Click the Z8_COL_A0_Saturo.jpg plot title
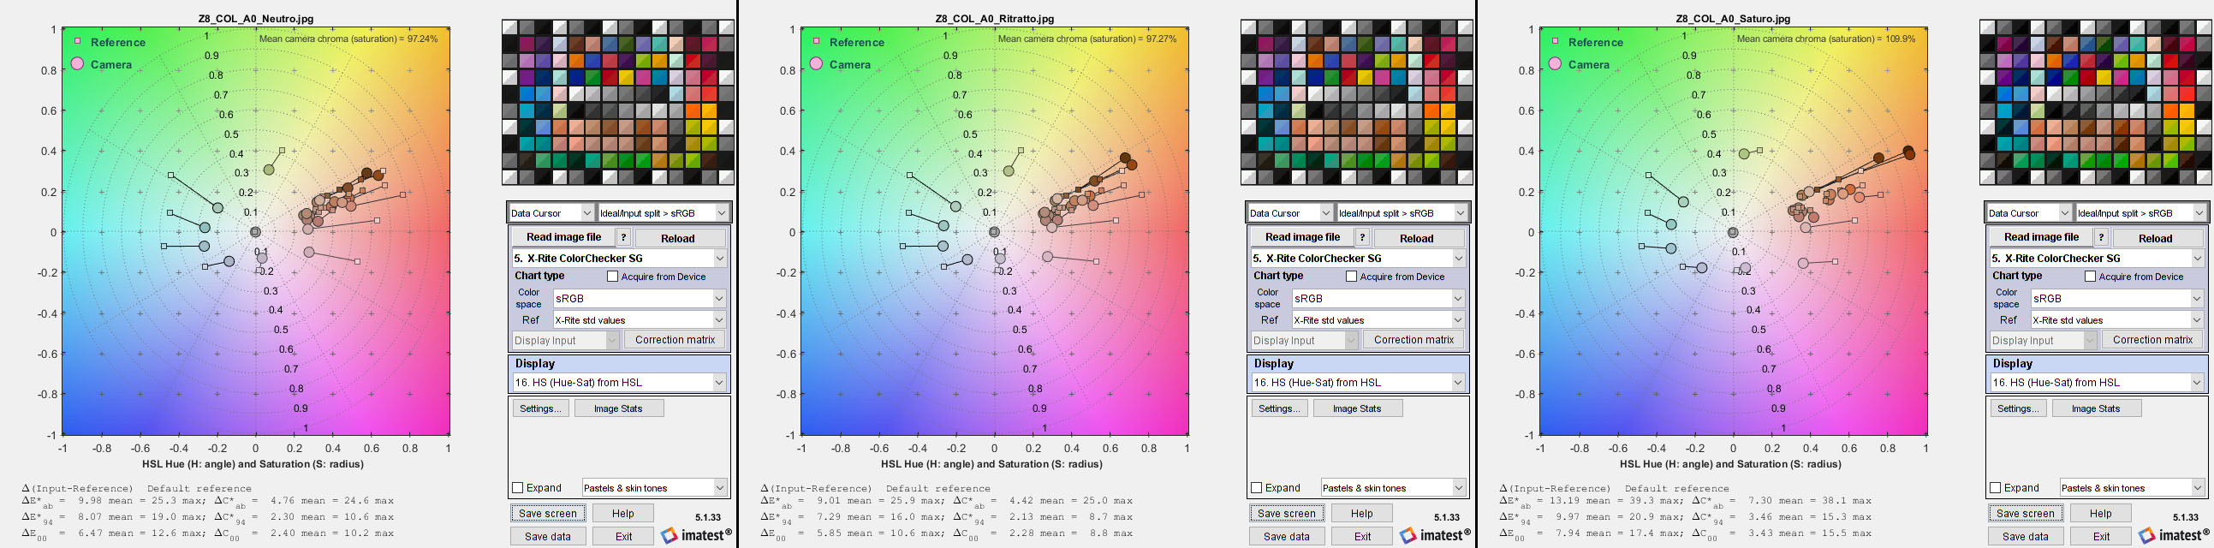The height and width of the screenshot is (548, 2214). tap(1734, 18)
